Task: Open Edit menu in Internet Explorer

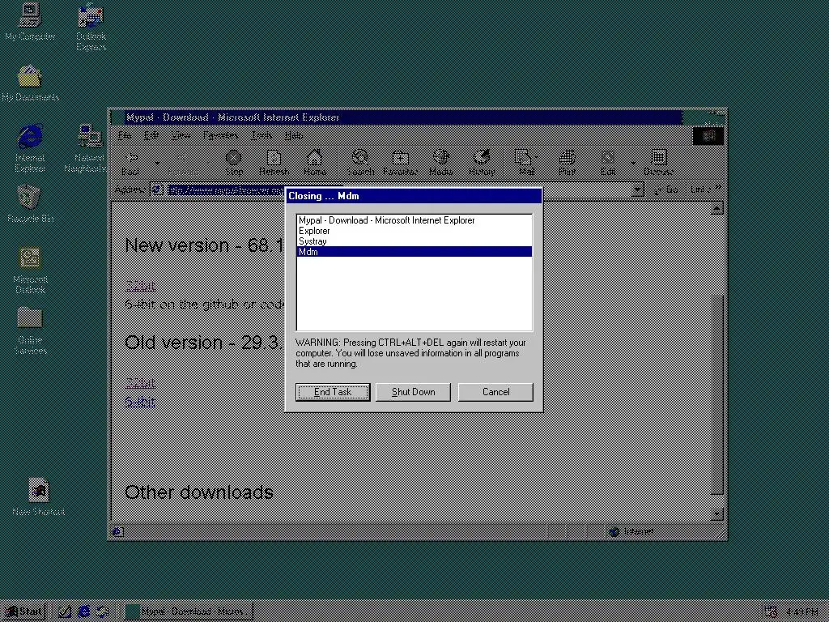Action: pos(151,135)
